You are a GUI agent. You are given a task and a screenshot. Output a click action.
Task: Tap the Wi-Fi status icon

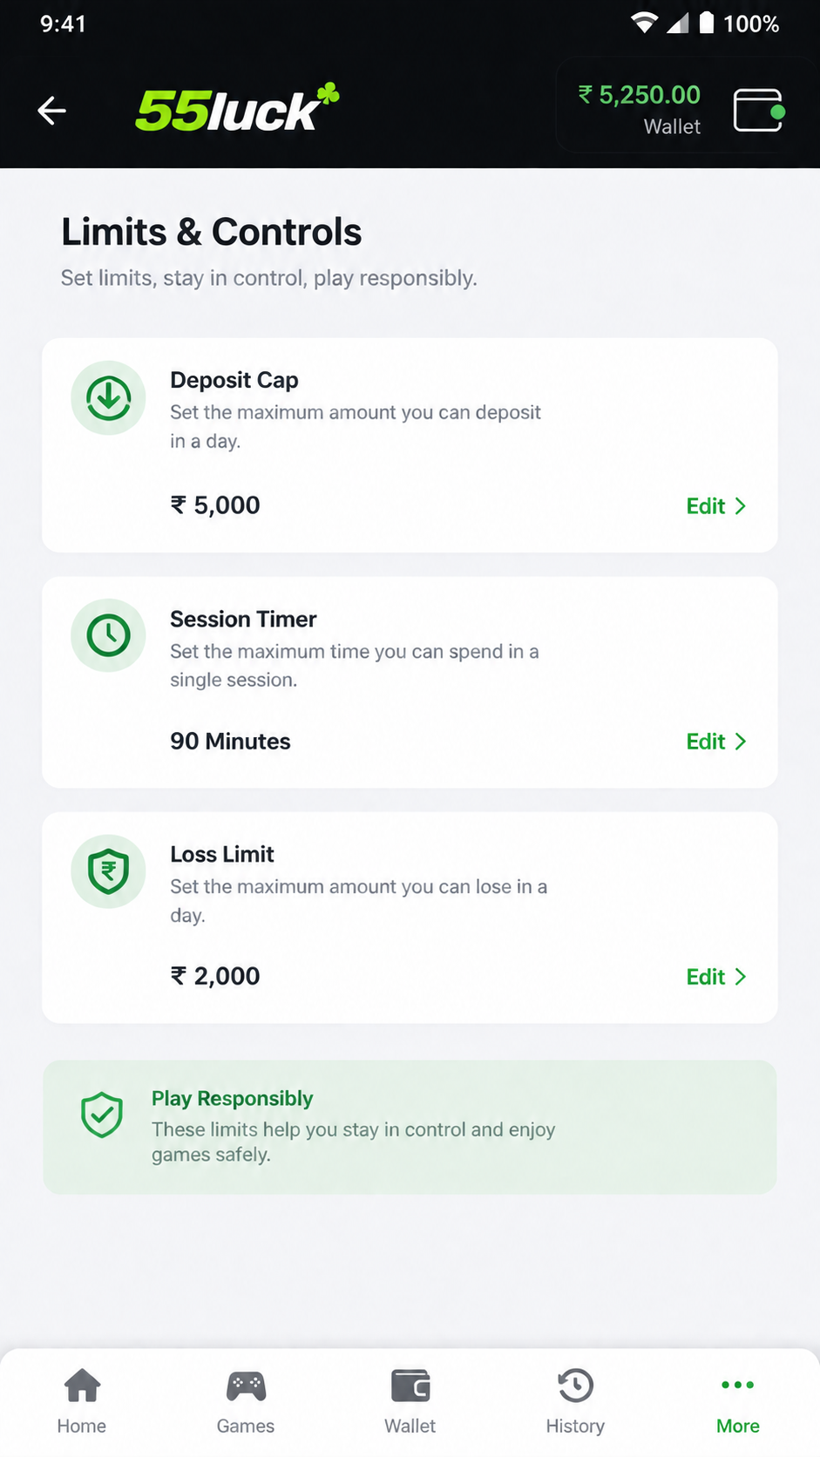click(644, 23)
